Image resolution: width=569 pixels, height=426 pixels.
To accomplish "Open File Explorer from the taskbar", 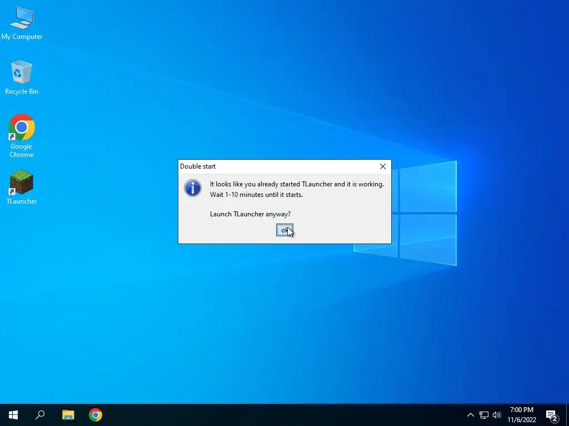I will 68,415.
